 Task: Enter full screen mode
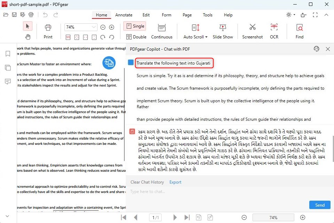tap(315, 15)
